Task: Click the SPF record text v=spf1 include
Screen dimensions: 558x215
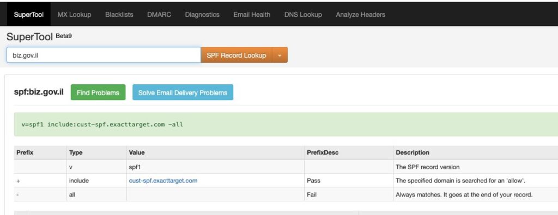Action: coord(102,125)
